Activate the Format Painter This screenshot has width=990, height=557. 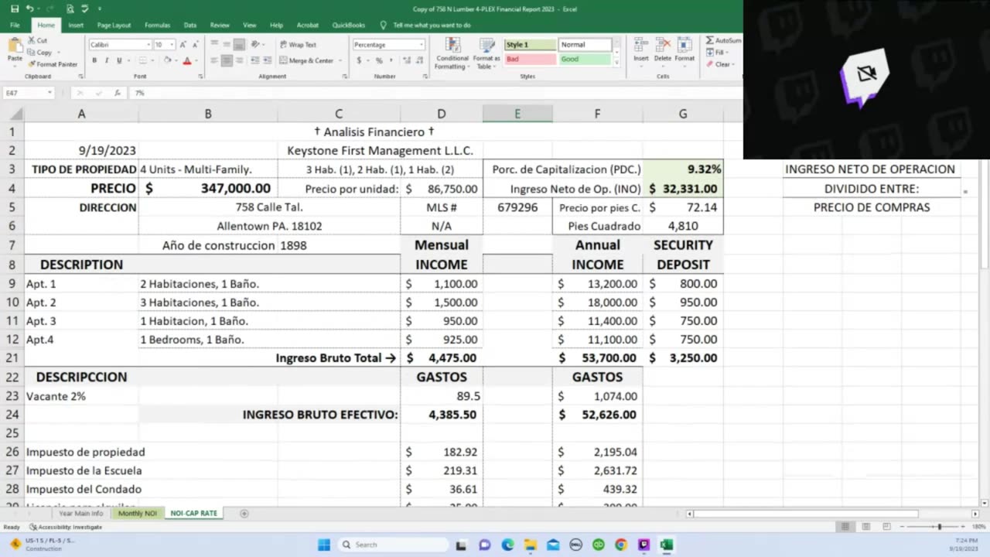coord(53,64)
